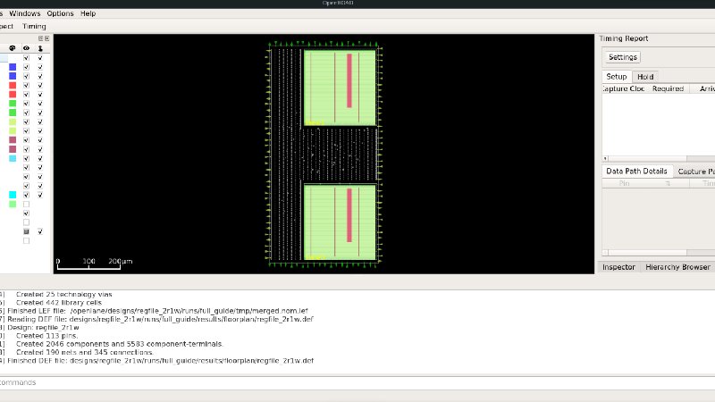Image resolution: width=715 pixels, height=402 pixels.
Task: Click the Timing toolbar item
Action: (34, 26)
